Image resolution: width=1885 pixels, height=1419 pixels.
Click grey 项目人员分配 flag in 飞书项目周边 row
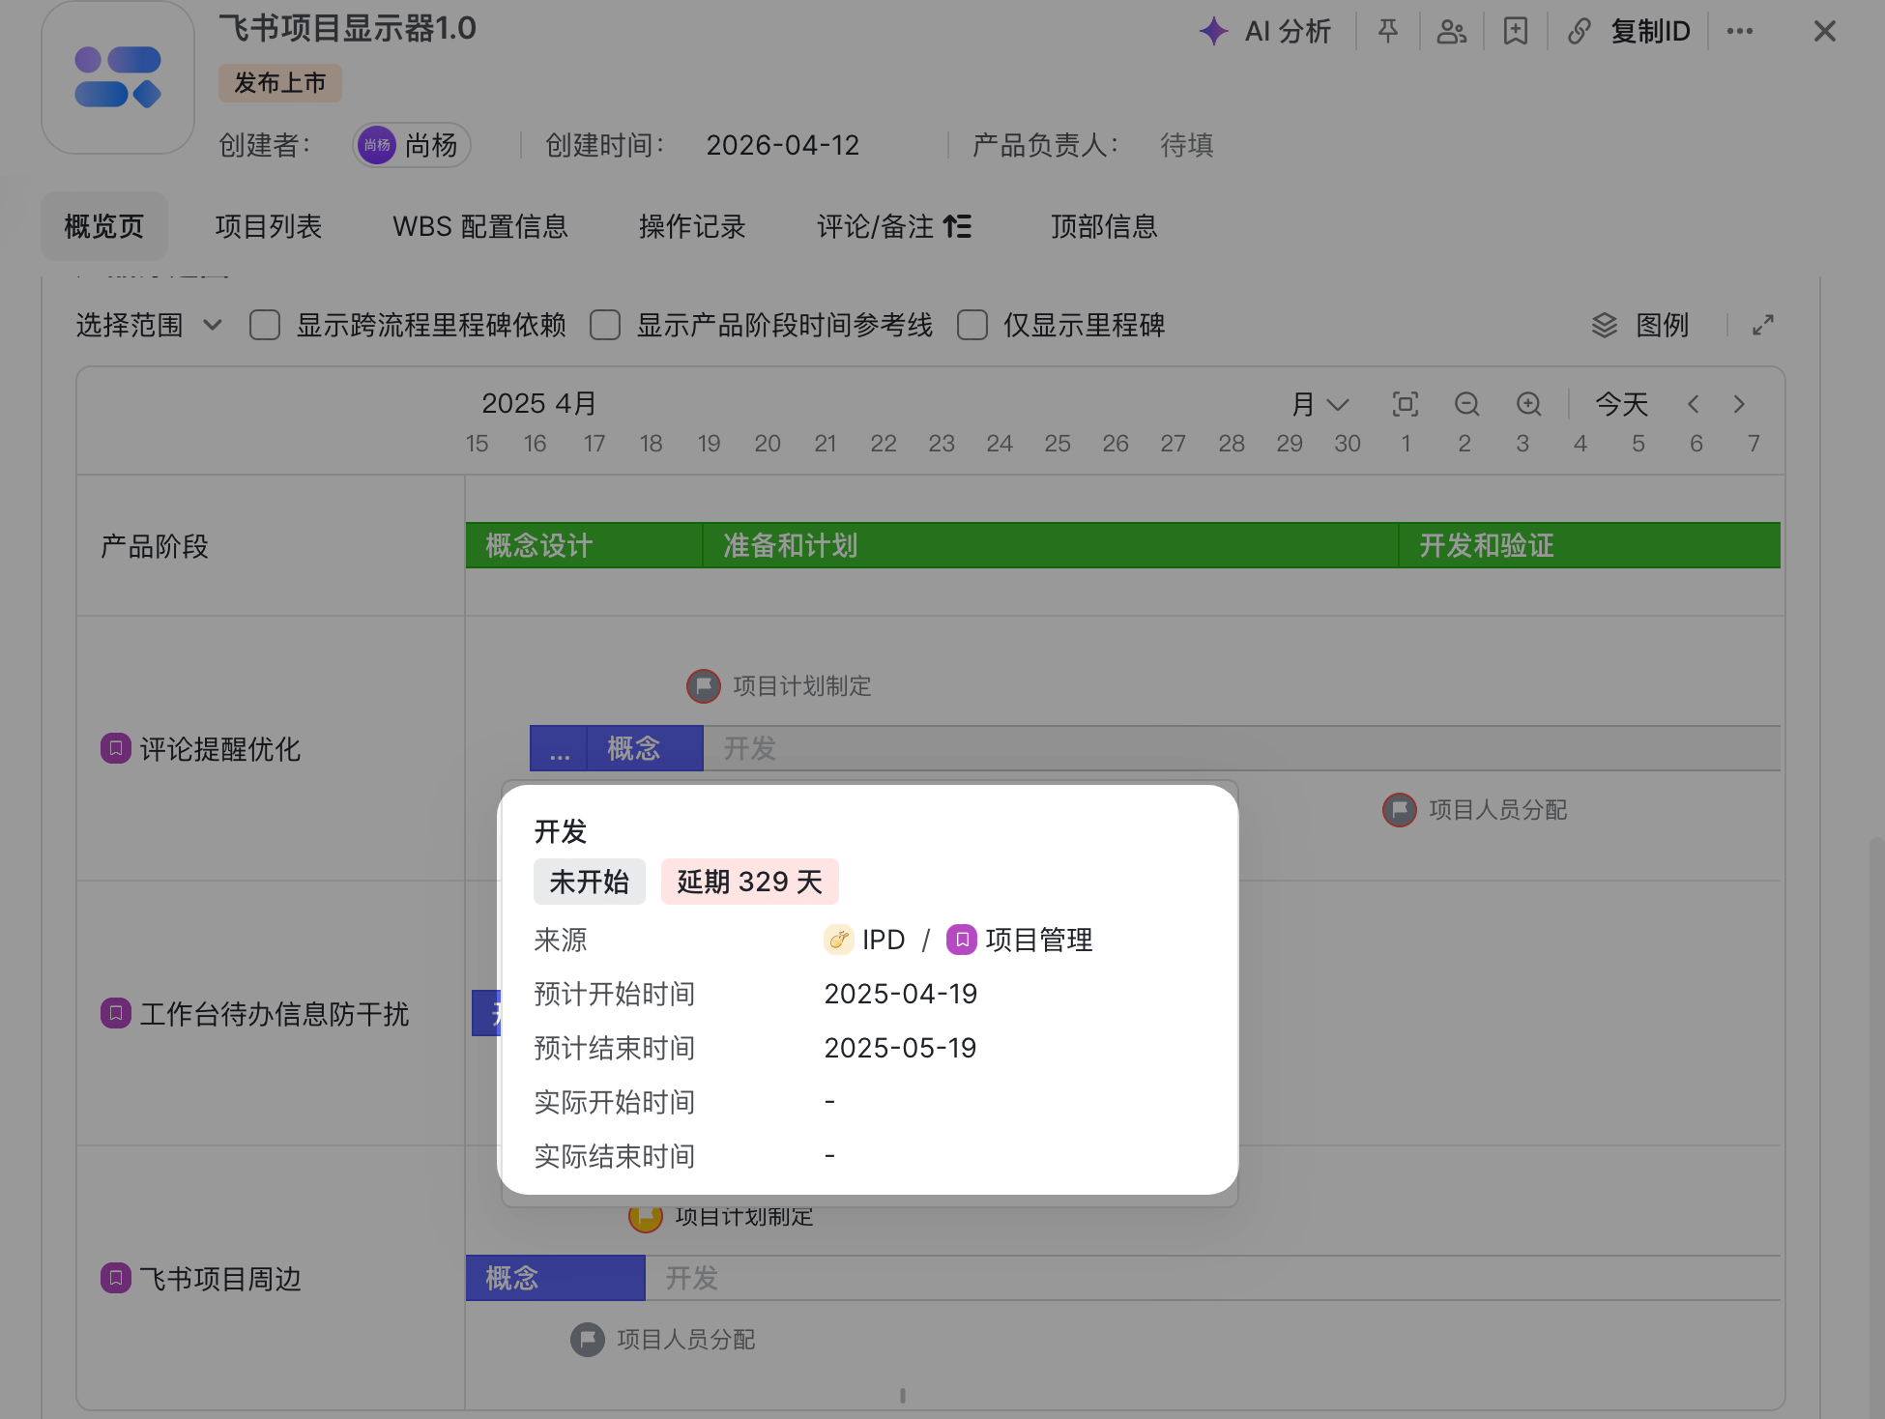click(x=588, y=1340)
